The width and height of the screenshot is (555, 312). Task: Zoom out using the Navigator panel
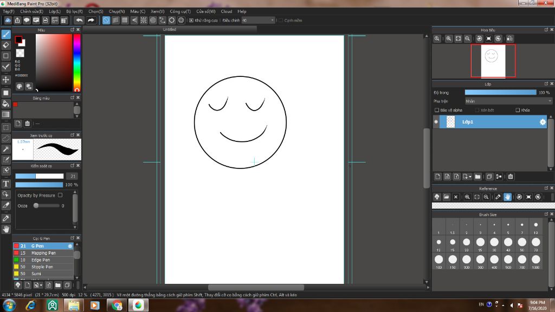(467, 38)
